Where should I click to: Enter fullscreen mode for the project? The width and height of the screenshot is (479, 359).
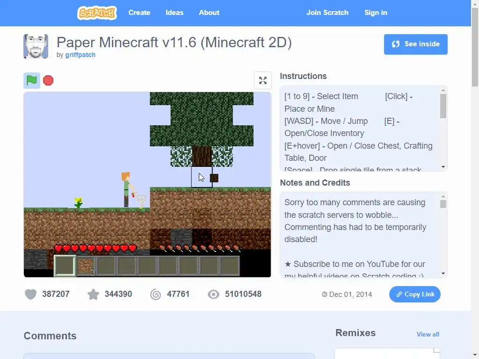[x=263, y=80]
